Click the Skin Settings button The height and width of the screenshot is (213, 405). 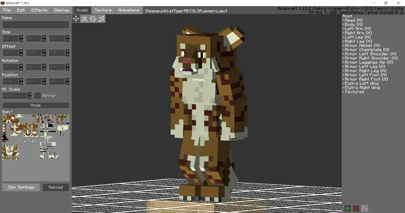point(21,187)
